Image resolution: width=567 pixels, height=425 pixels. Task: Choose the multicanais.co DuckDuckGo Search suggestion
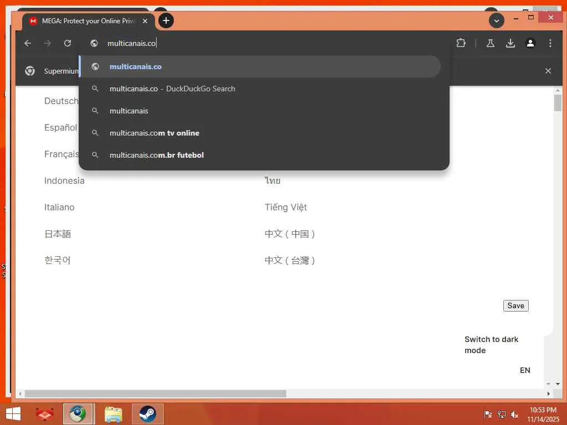pos(260,89)
